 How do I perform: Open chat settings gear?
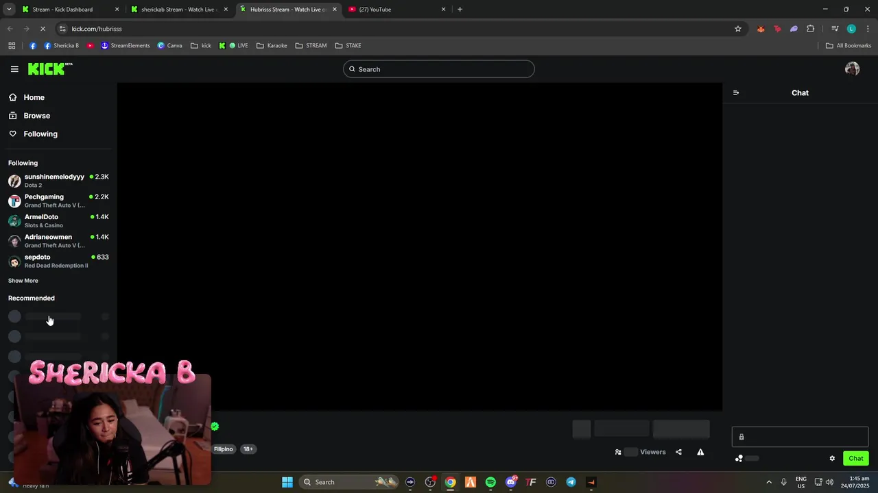click(832, 459)
